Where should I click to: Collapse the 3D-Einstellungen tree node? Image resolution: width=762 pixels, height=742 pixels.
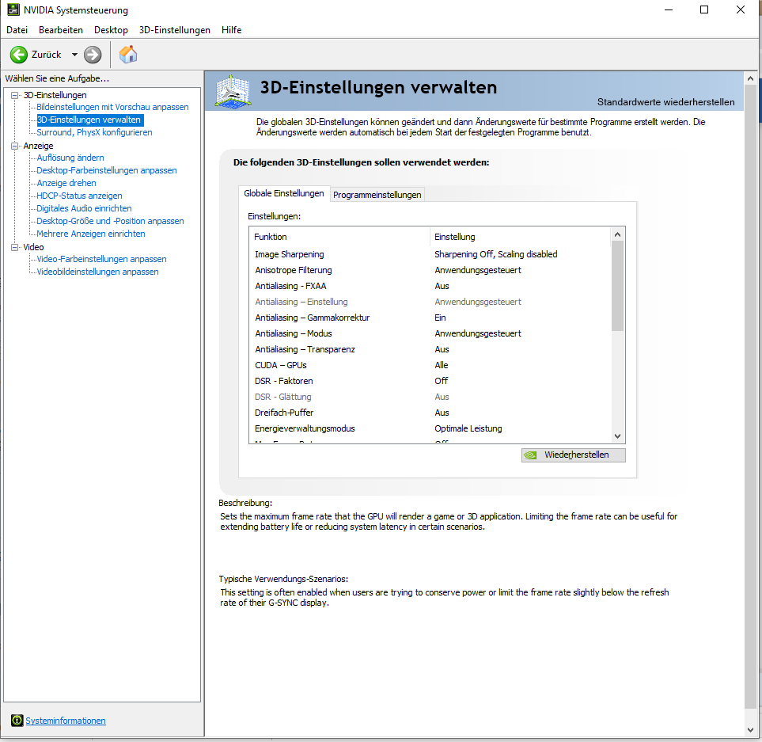14,95
